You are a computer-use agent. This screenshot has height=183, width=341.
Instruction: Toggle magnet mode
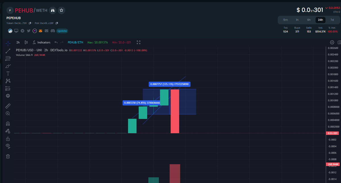(x=8, y=124)
